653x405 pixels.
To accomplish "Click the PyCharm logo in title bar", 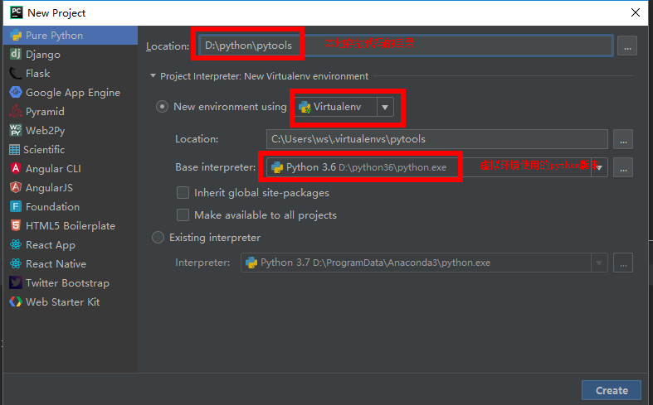I will coord(17,12).
